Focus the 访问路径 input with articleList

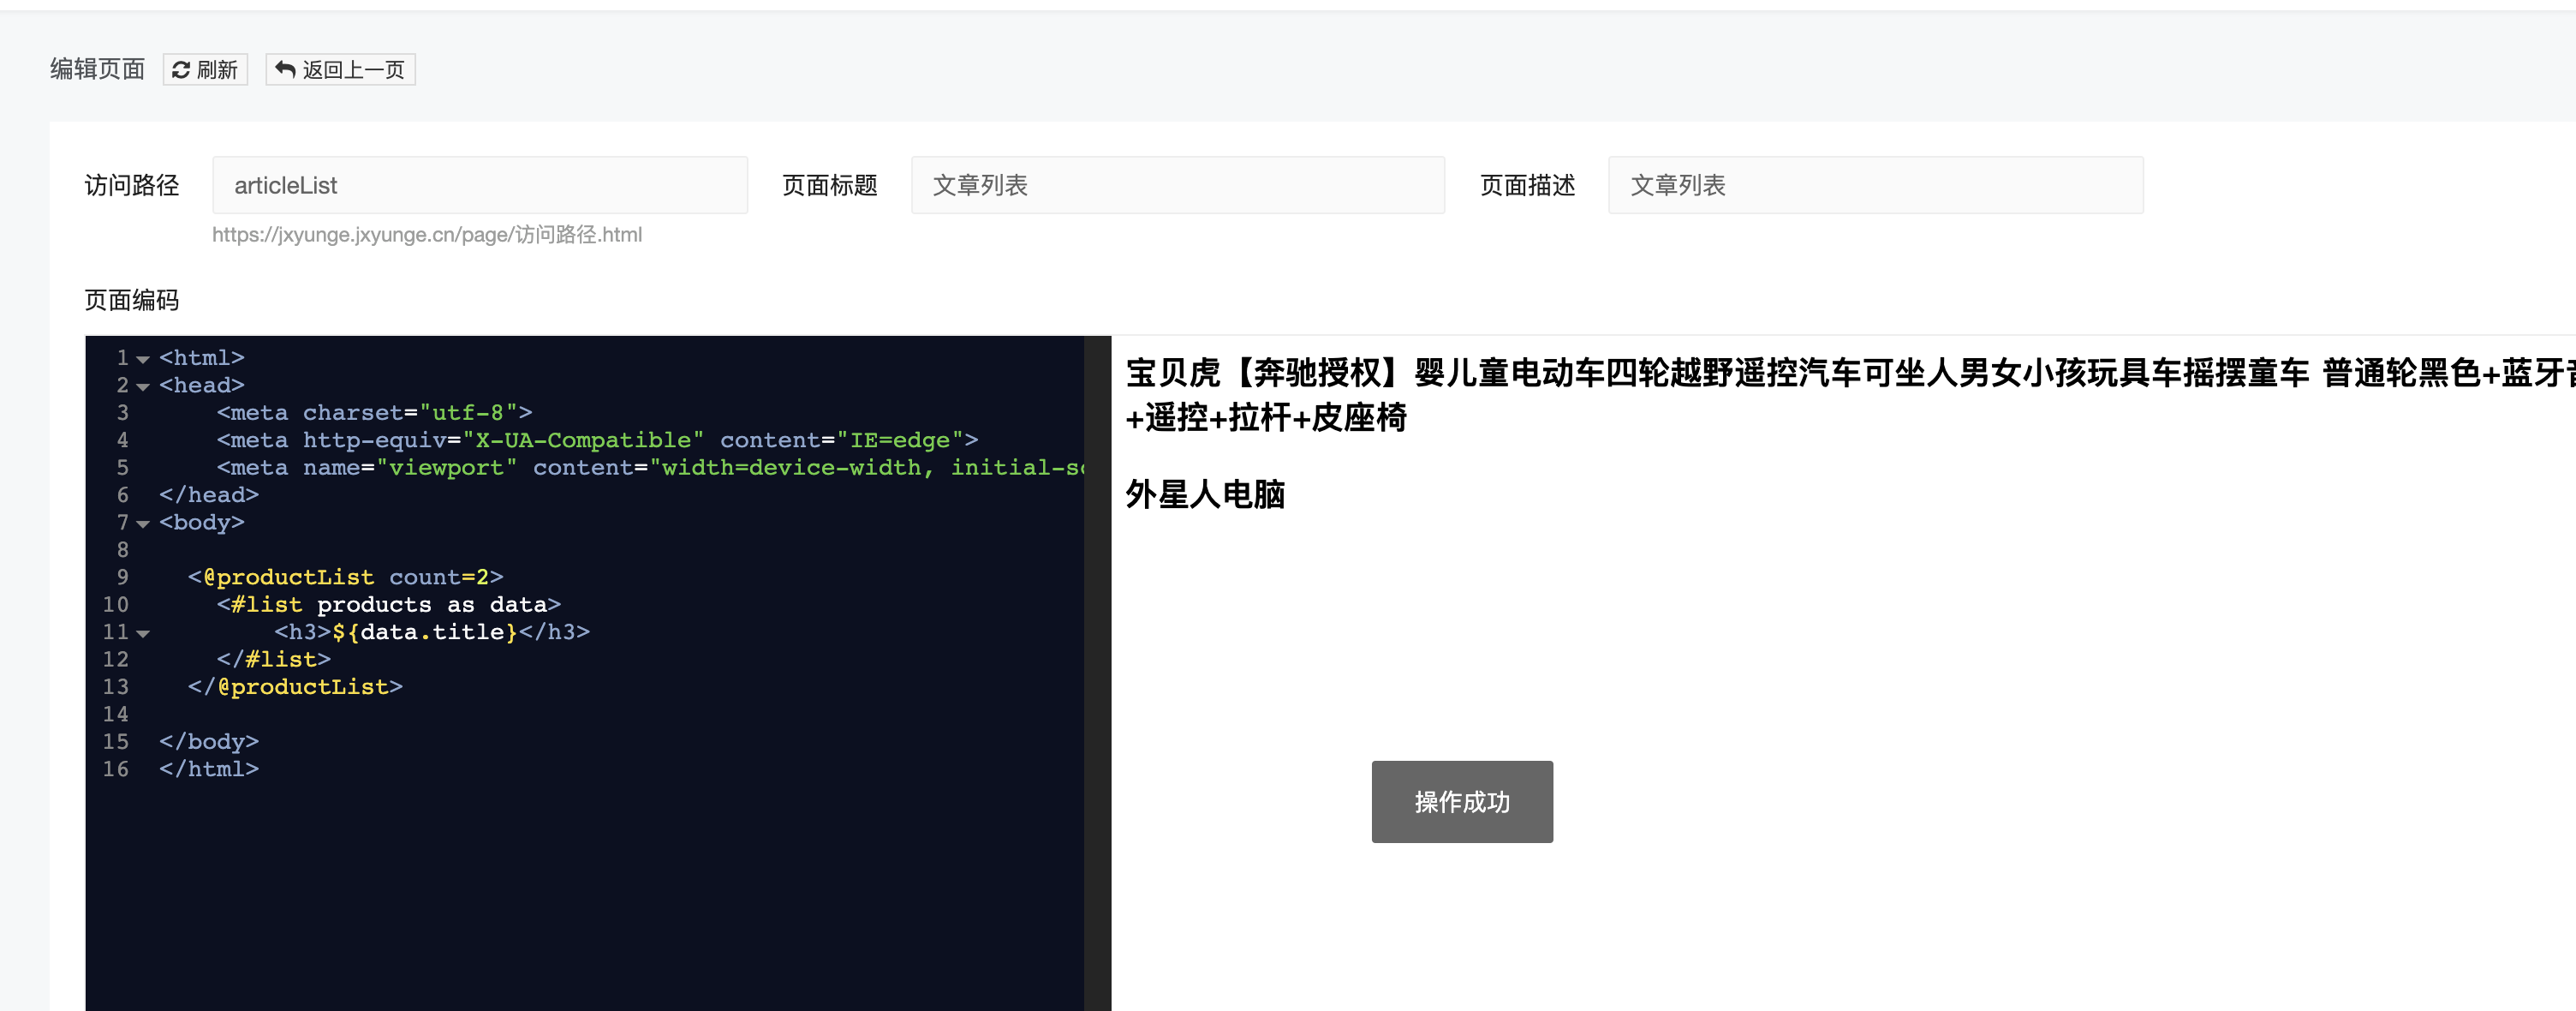480,185
